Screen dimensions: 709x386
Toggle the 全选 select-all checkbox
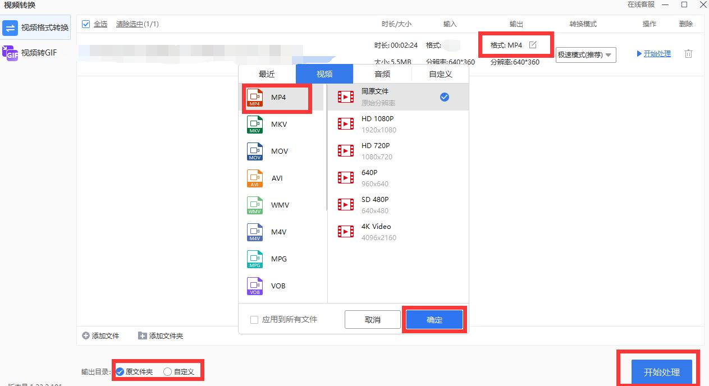[86, 24]
